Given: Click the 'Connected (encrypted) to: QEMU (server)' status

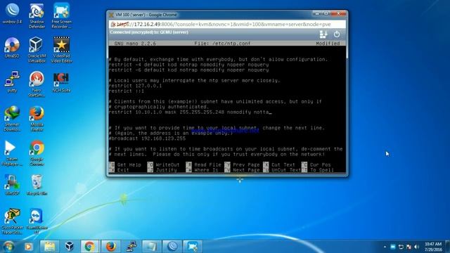Looking at the screenshot, I should click(149, 32).
